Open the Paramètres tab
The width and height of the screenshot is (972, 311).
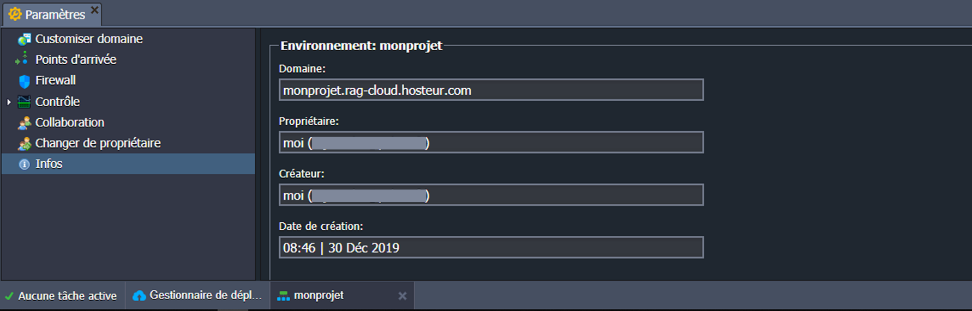point(55,15)
